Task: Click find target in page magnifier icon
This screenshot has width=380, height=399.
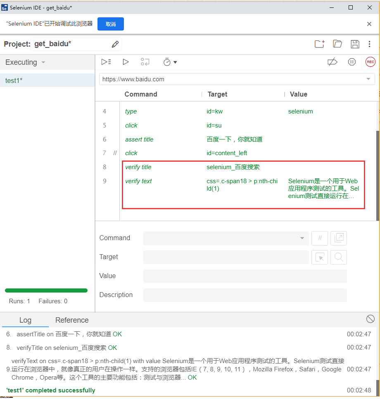Action: 339,257
